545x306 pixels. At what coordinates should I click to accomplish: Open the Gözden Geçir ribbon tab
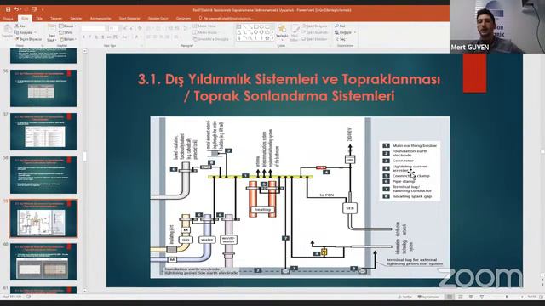[x=158, y=19]
